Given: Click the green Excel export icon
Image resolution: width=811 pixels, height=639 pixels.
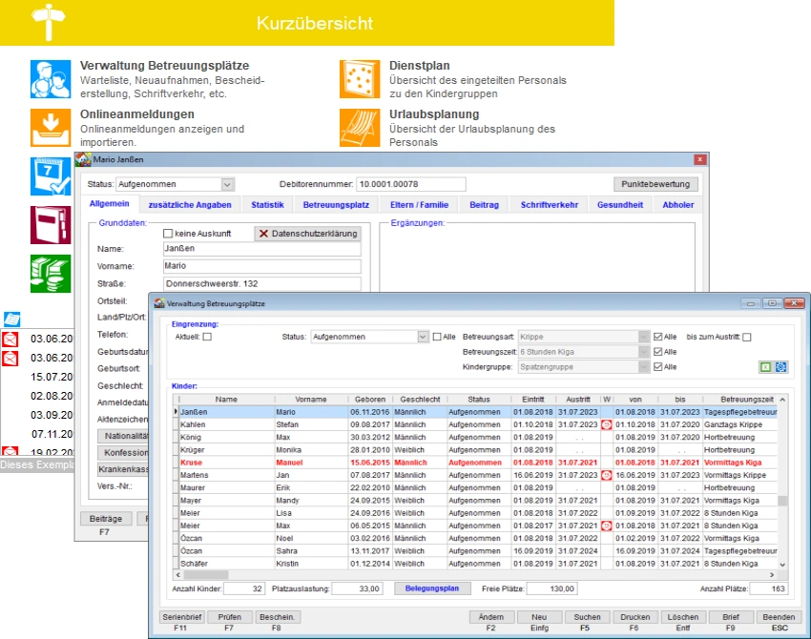Looking at the screenshot, I should [765, 366].
